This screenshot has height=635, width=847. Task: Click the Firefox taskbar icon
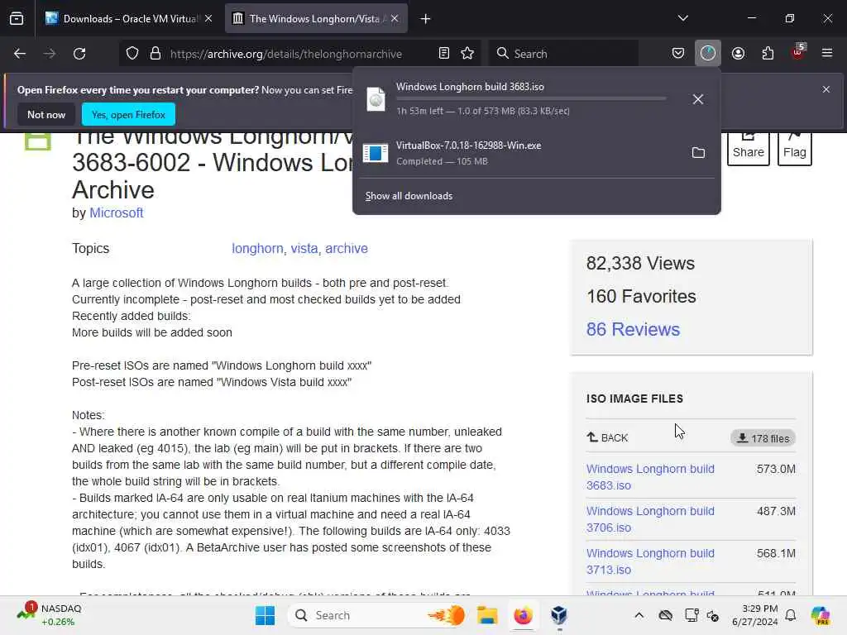(x=523, y=615)
